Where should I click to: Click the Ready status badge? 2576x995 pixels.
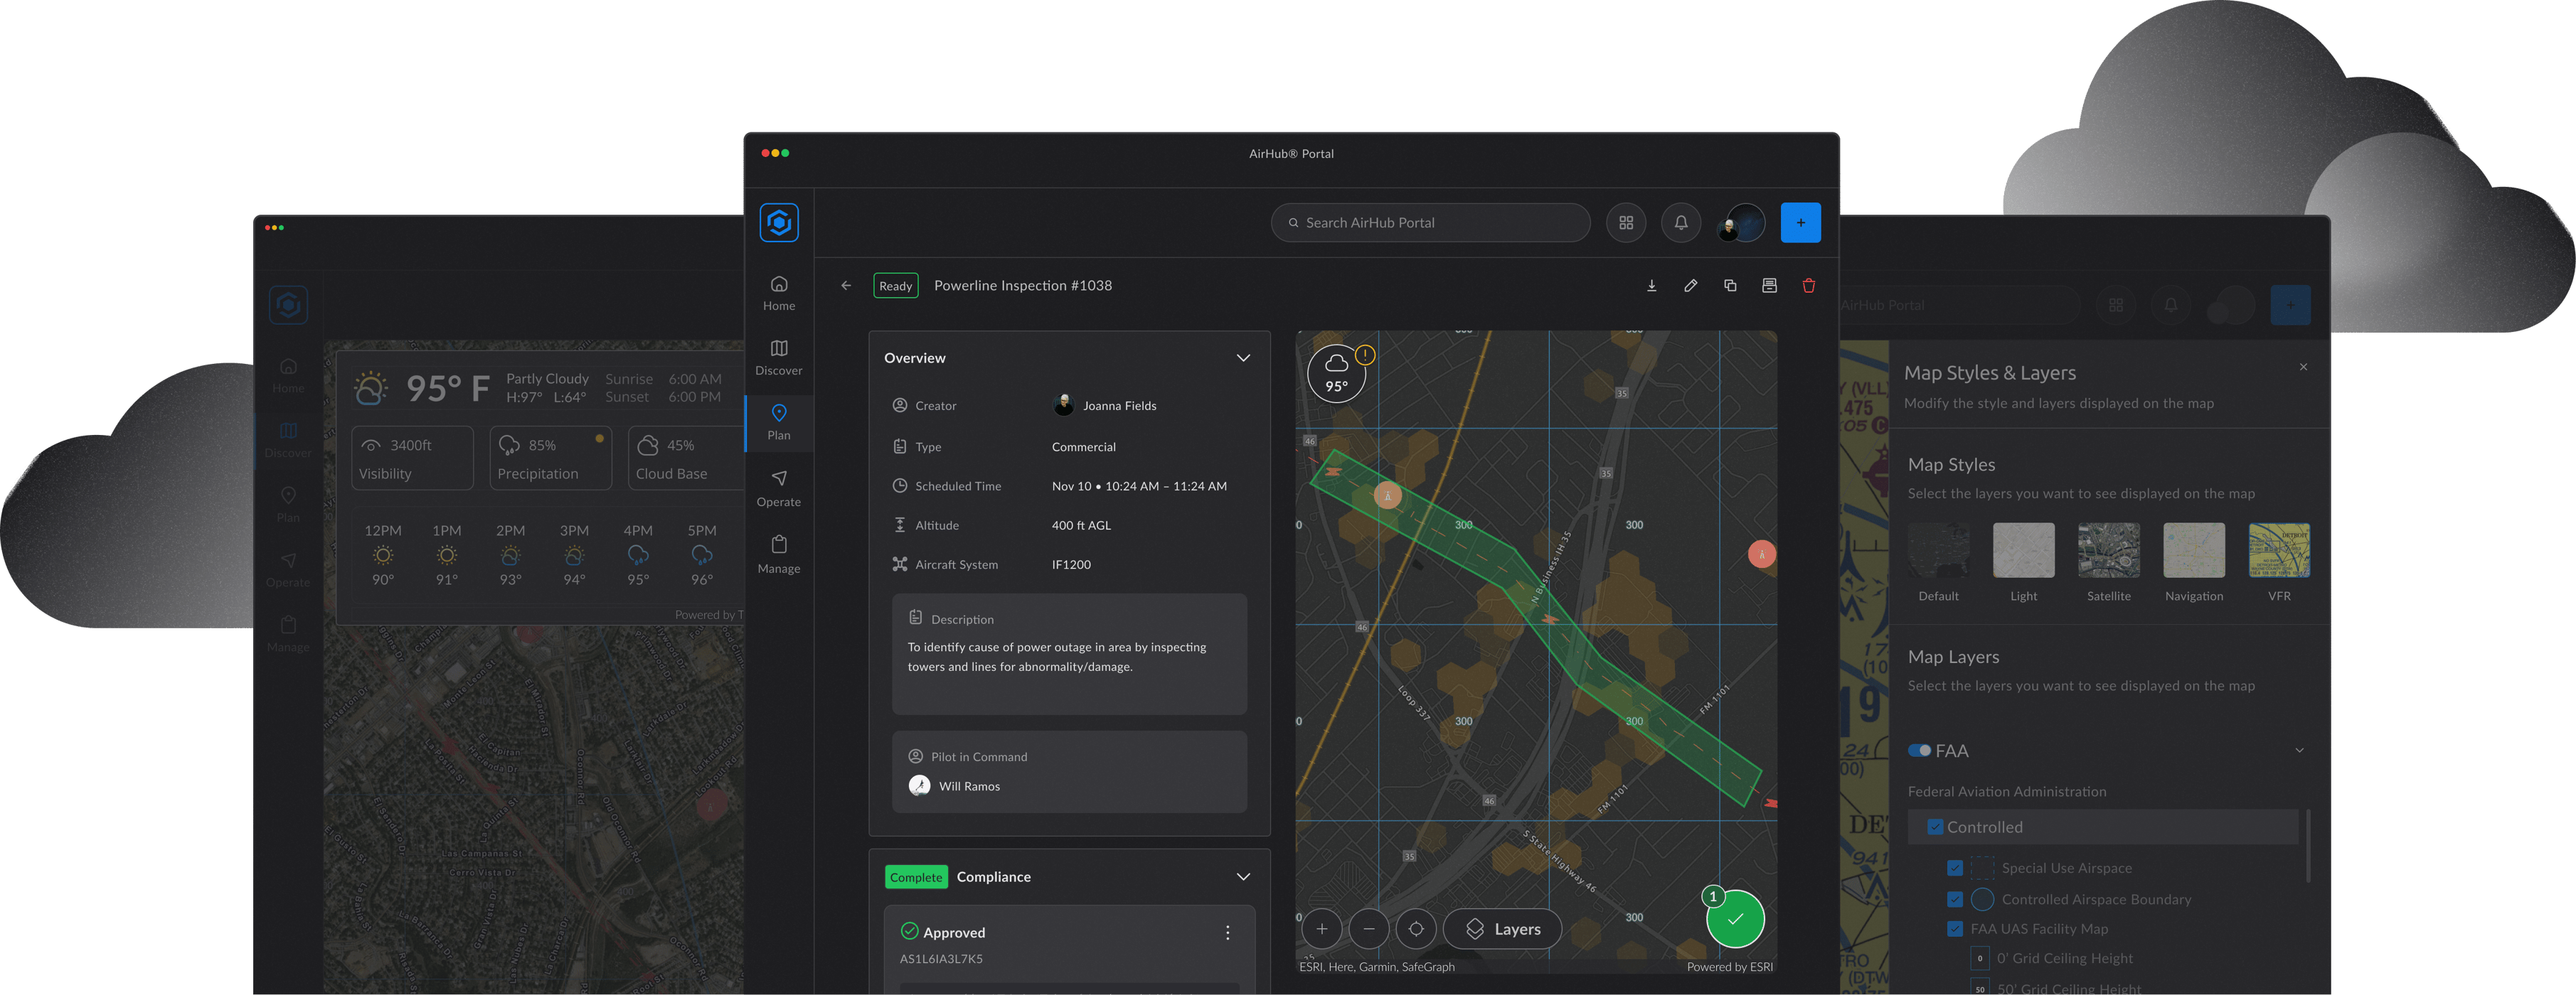point(895,285)
